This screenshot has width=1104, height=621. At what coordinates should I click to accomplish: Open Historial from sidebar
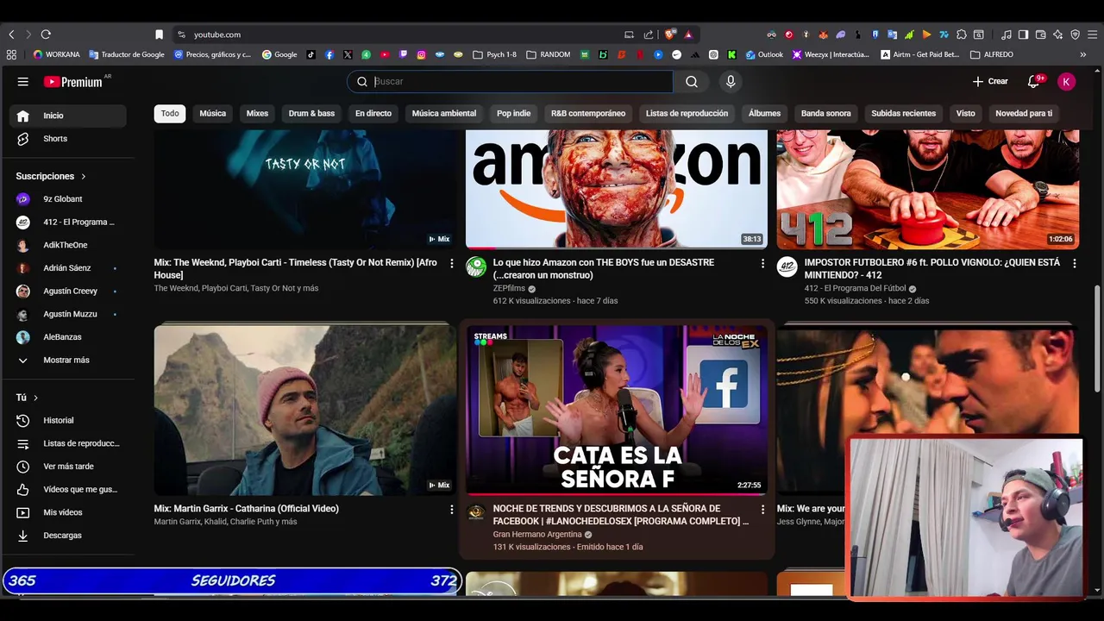pyautogui.click(x=67, y=421)
